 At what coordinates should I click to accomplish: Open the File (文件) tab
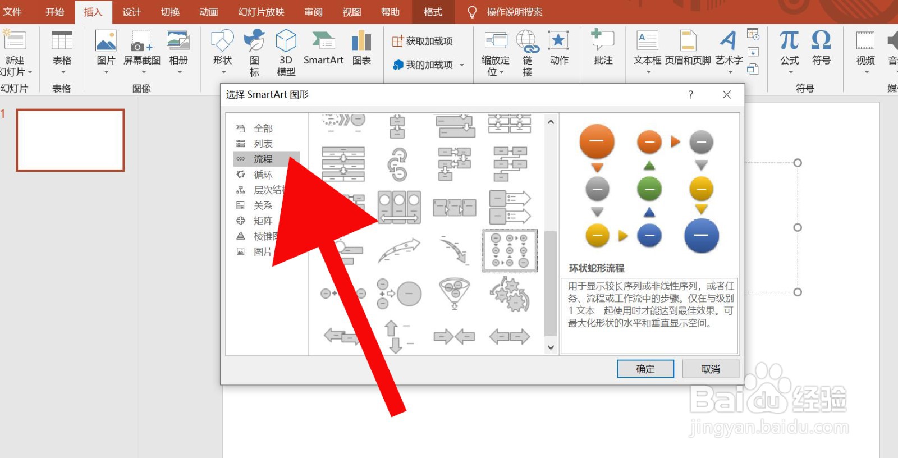(12, 12)
